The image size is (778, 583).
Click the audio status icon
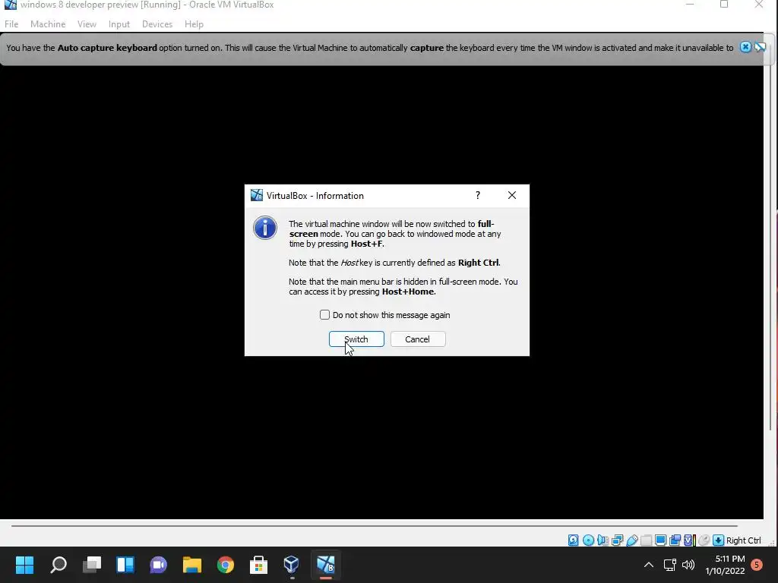pyautogui.click(x=602, y=540)
